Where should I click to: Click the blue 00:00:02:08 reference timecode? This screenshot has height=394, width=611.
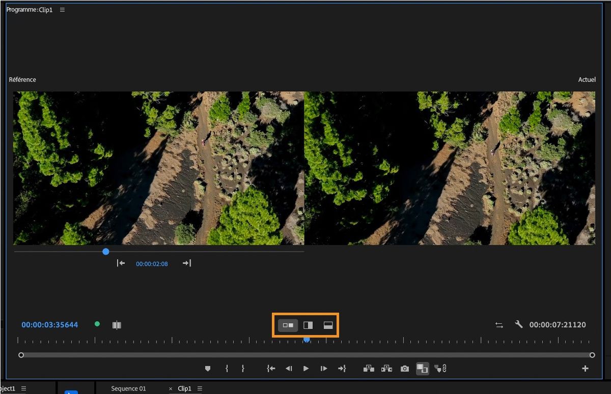tap(152, 263)
